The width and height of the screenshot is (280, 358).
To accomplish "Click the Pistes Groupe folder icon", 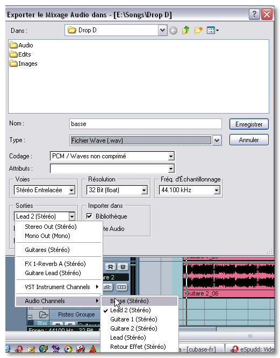I will [44, 314].
